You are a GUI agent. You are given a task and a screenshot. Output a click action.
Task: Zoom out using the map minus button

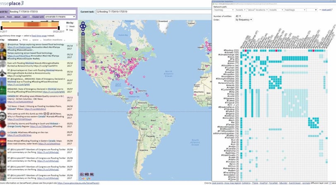coord(83,68)
